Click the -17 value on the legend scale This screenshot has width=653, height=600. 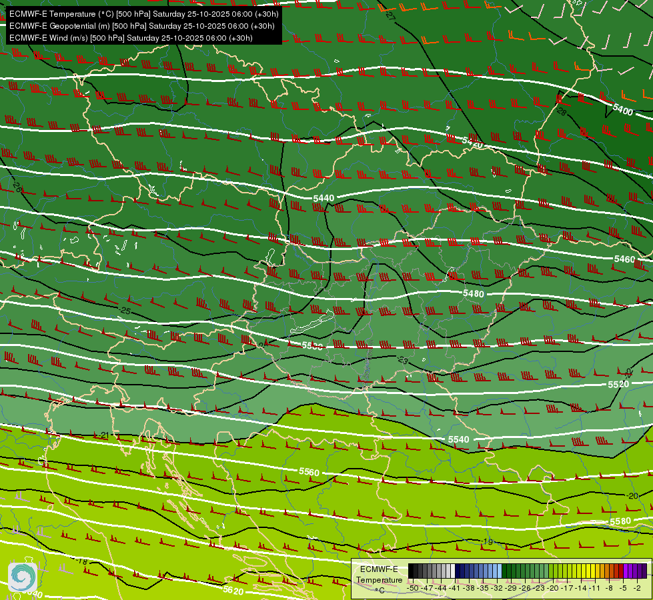(x=567, y=588)
